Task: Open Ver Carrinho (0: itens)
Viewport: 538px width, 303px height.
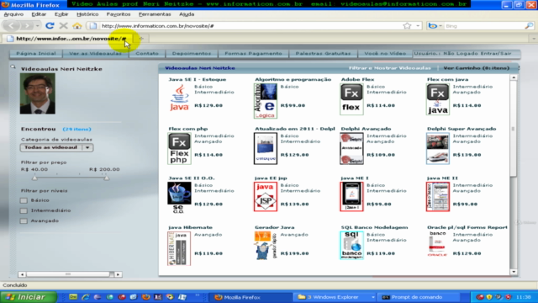Action: click(477, 68)
